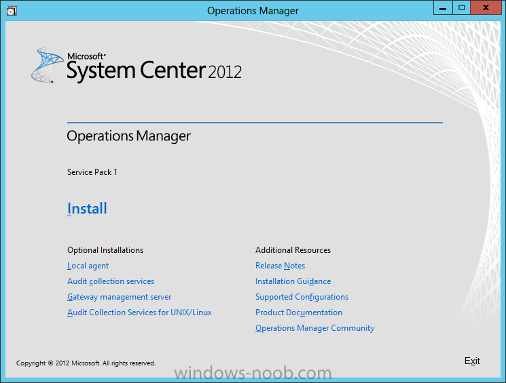Open Supported Configurations page
The width and height of the screenshot is (506, 383).
coord(302,297)
